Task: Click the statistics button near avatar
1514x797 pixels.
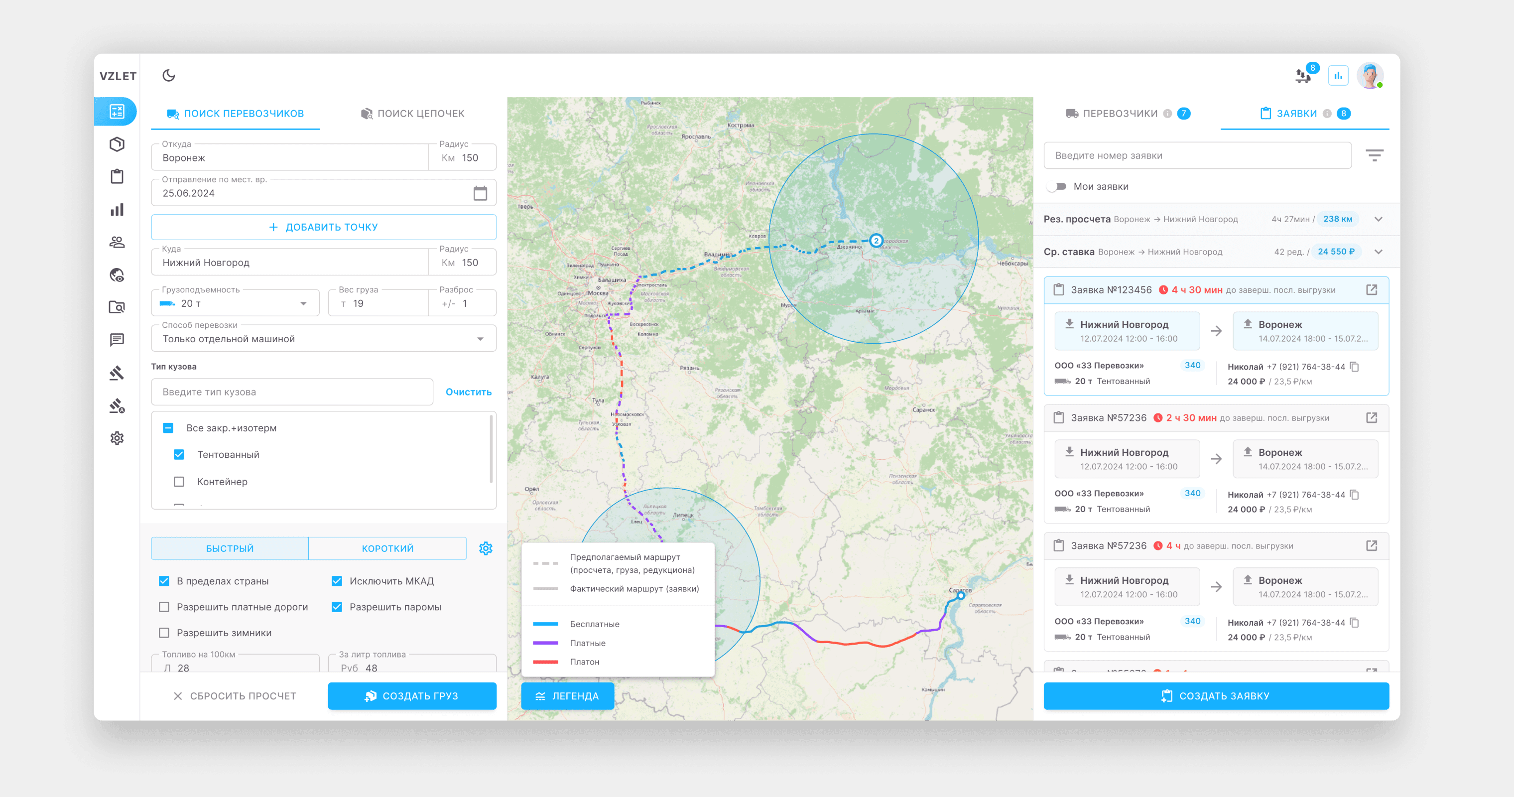Action: tap(1338, 75)
